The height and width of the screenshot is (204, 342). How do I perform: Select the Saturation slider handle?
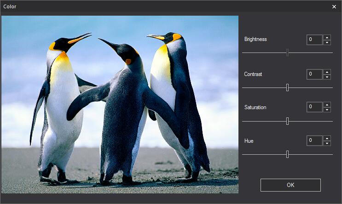pos(287,121)
